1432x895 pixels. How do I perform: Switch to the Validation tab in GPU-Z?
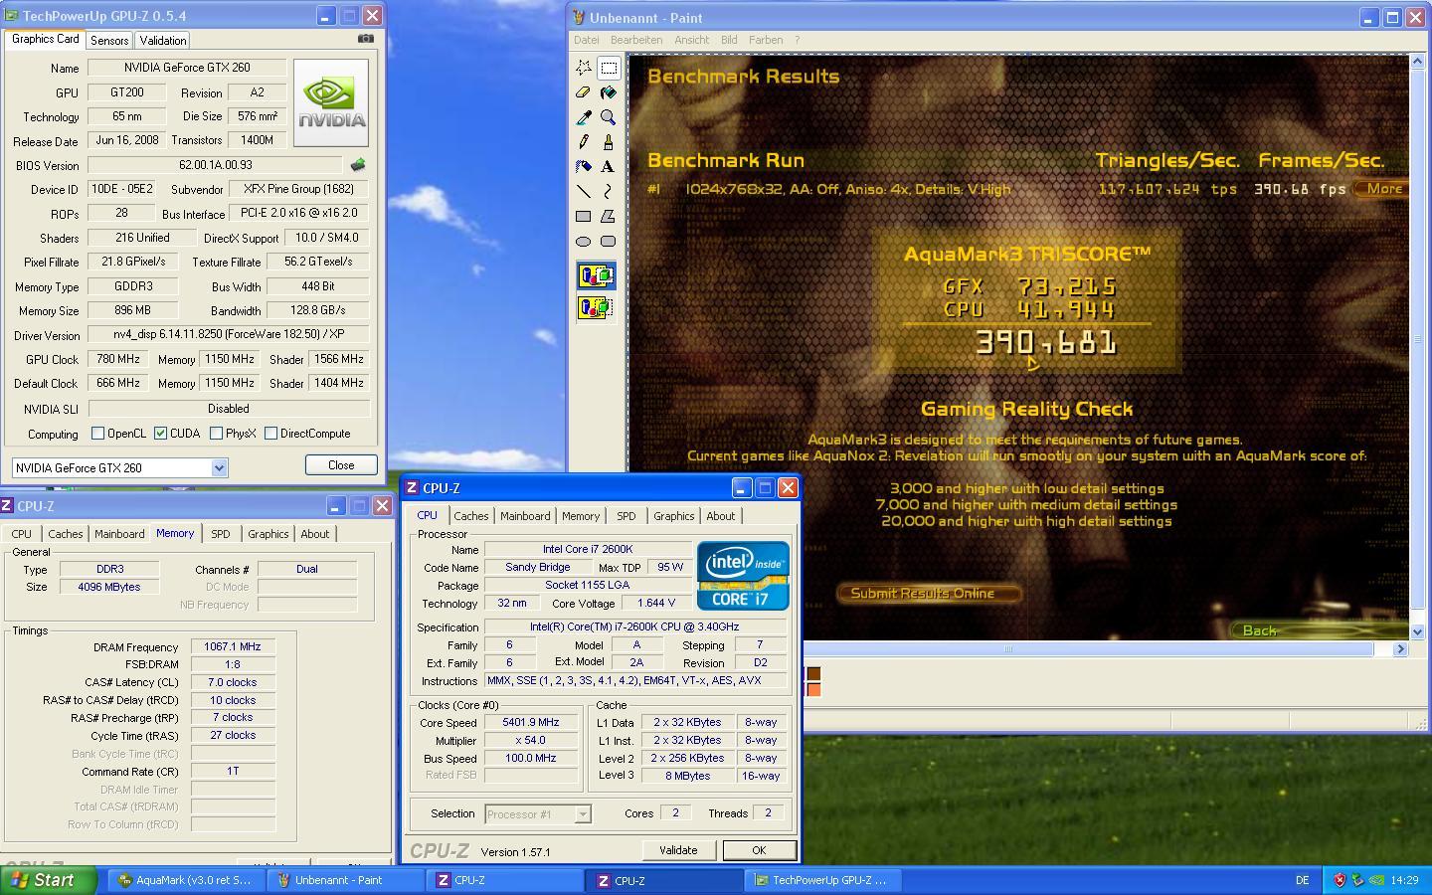(x=162, y=41)
